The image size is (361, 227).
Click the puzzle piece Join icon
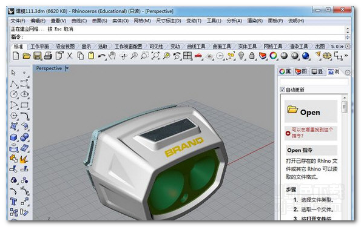[x=14, y=159]
